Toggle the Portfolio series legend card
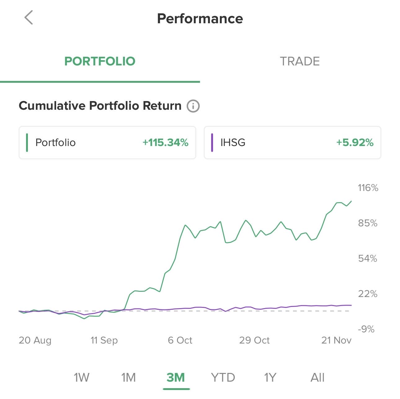 tap(107, 143)
